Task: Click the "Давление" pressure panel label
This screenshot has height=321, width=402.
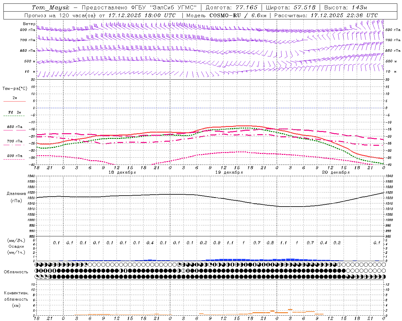Action: pos(16,194)
